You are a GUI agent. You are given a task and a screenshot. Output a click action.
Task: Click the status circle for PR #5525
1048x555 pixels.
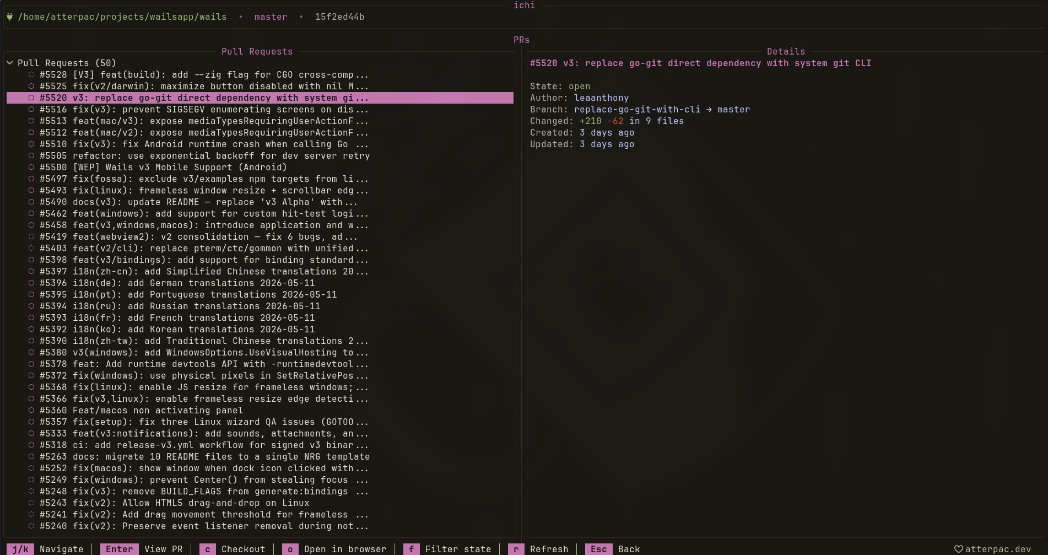click(x=31, y=86)
